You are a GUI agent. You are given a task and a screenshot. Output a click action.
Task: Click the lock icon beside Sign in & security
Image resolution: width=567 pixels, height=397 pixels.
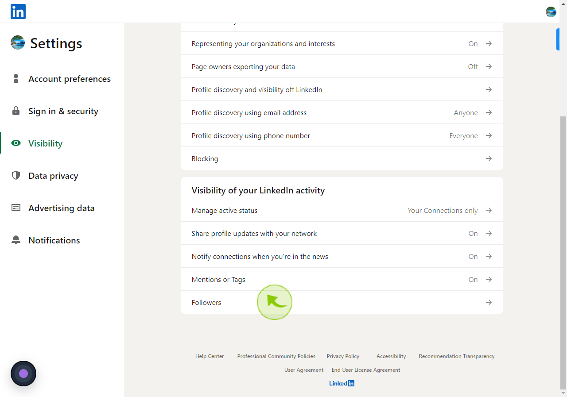pos(16,111)
